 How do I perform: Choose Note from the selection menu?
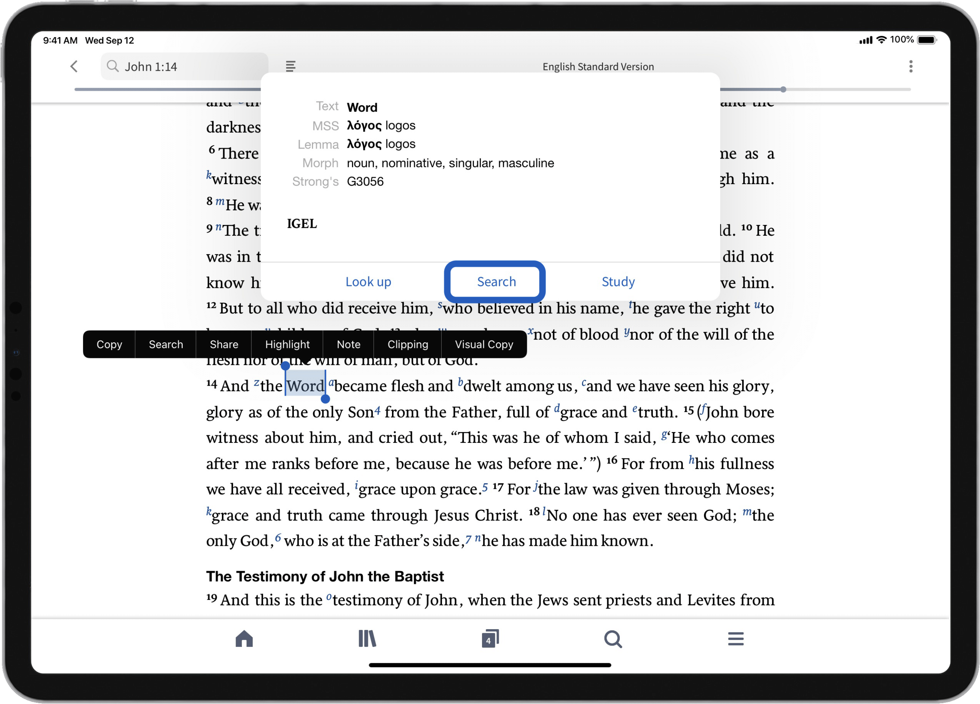[x=348, y=345]
